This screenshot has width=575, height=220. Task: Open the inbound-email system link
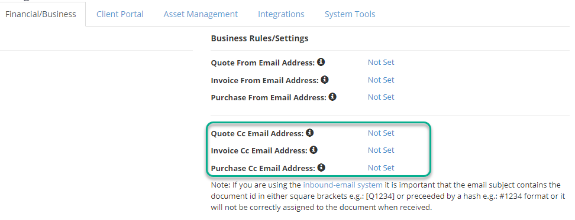[343, 185]
